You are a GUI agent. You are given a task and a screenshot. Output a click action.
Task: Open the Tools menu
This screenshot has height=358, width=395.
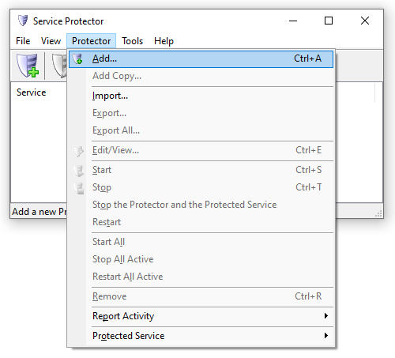[132, 41]
